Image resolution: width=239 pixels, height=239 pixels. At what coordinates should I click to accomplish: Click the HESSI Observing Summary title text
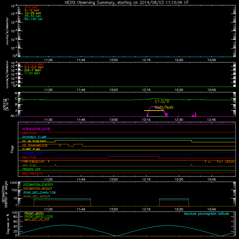(127, 3)
